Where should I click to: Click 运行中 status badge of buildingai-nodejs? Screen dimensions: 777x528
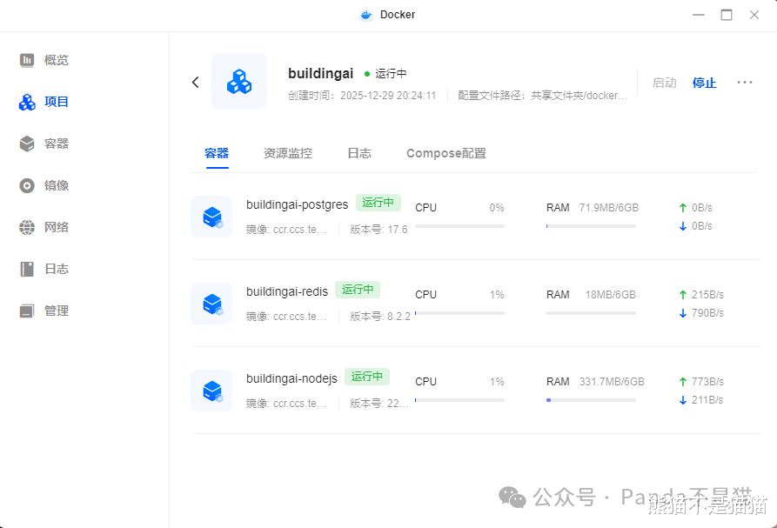coord(367,377)
